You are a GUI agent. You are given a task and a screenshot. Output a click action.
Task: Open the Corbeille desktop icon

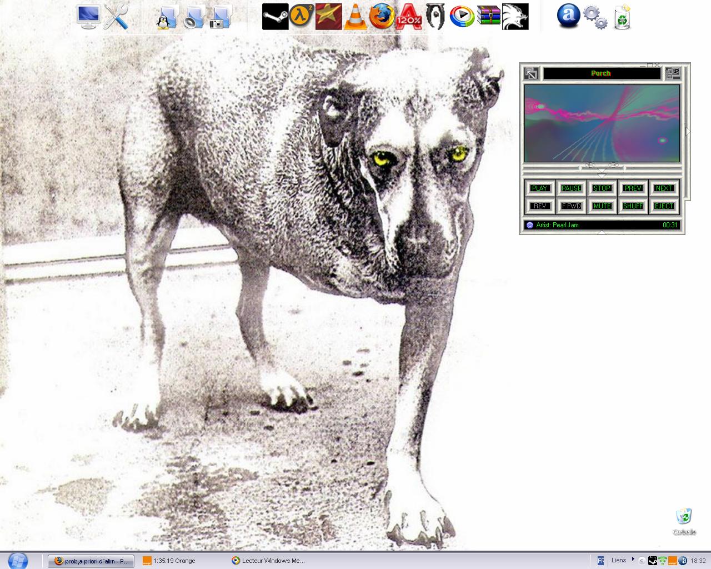tap(684, 521)
